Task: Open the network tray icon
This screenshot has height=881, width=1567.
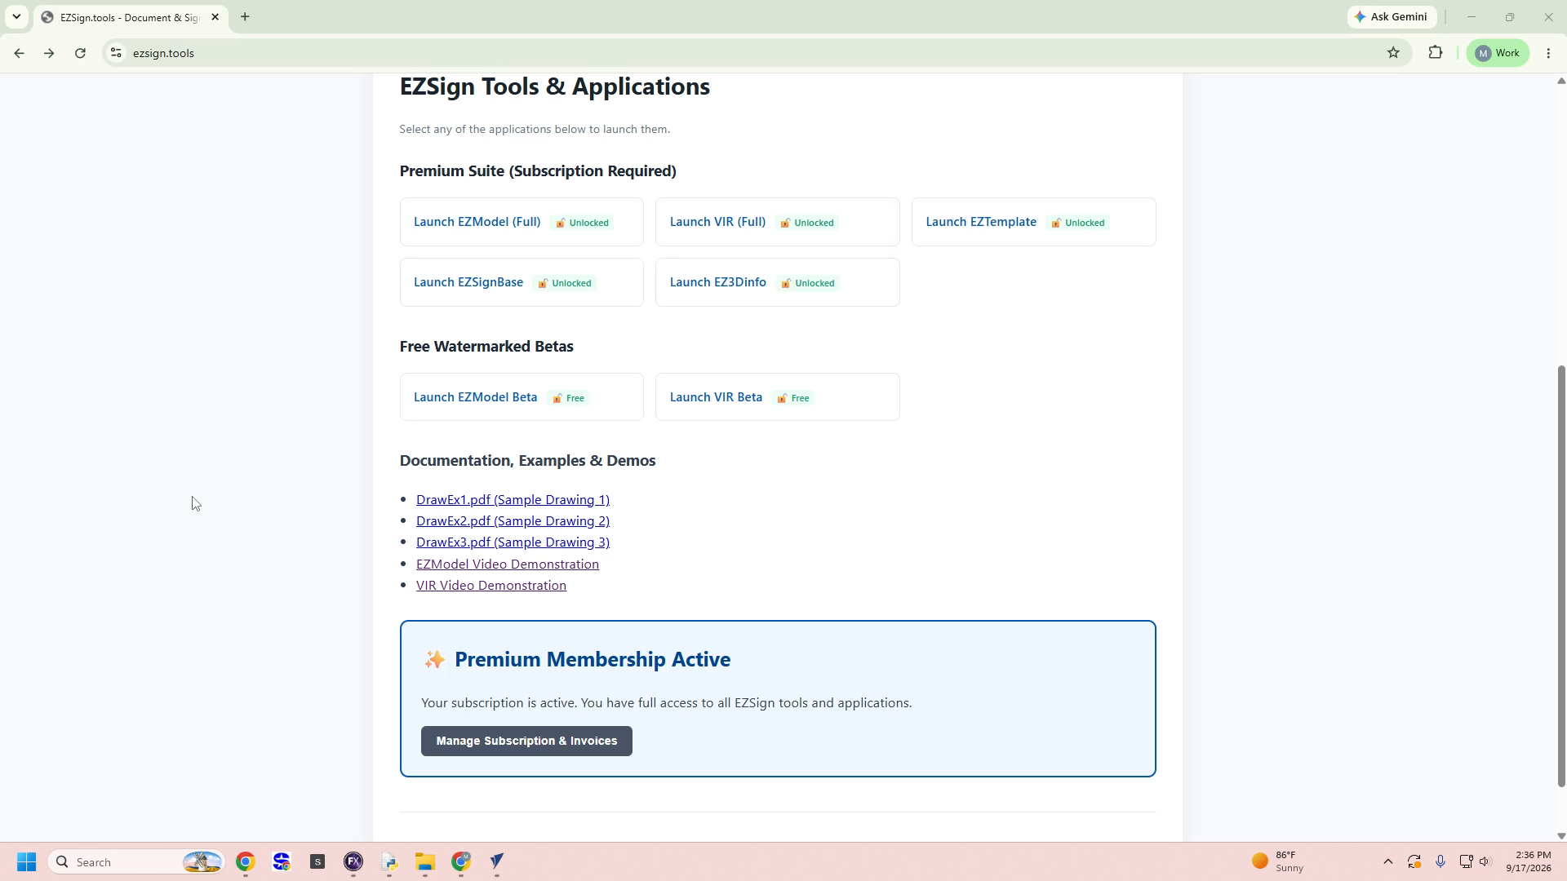Action: [1466, 862]
